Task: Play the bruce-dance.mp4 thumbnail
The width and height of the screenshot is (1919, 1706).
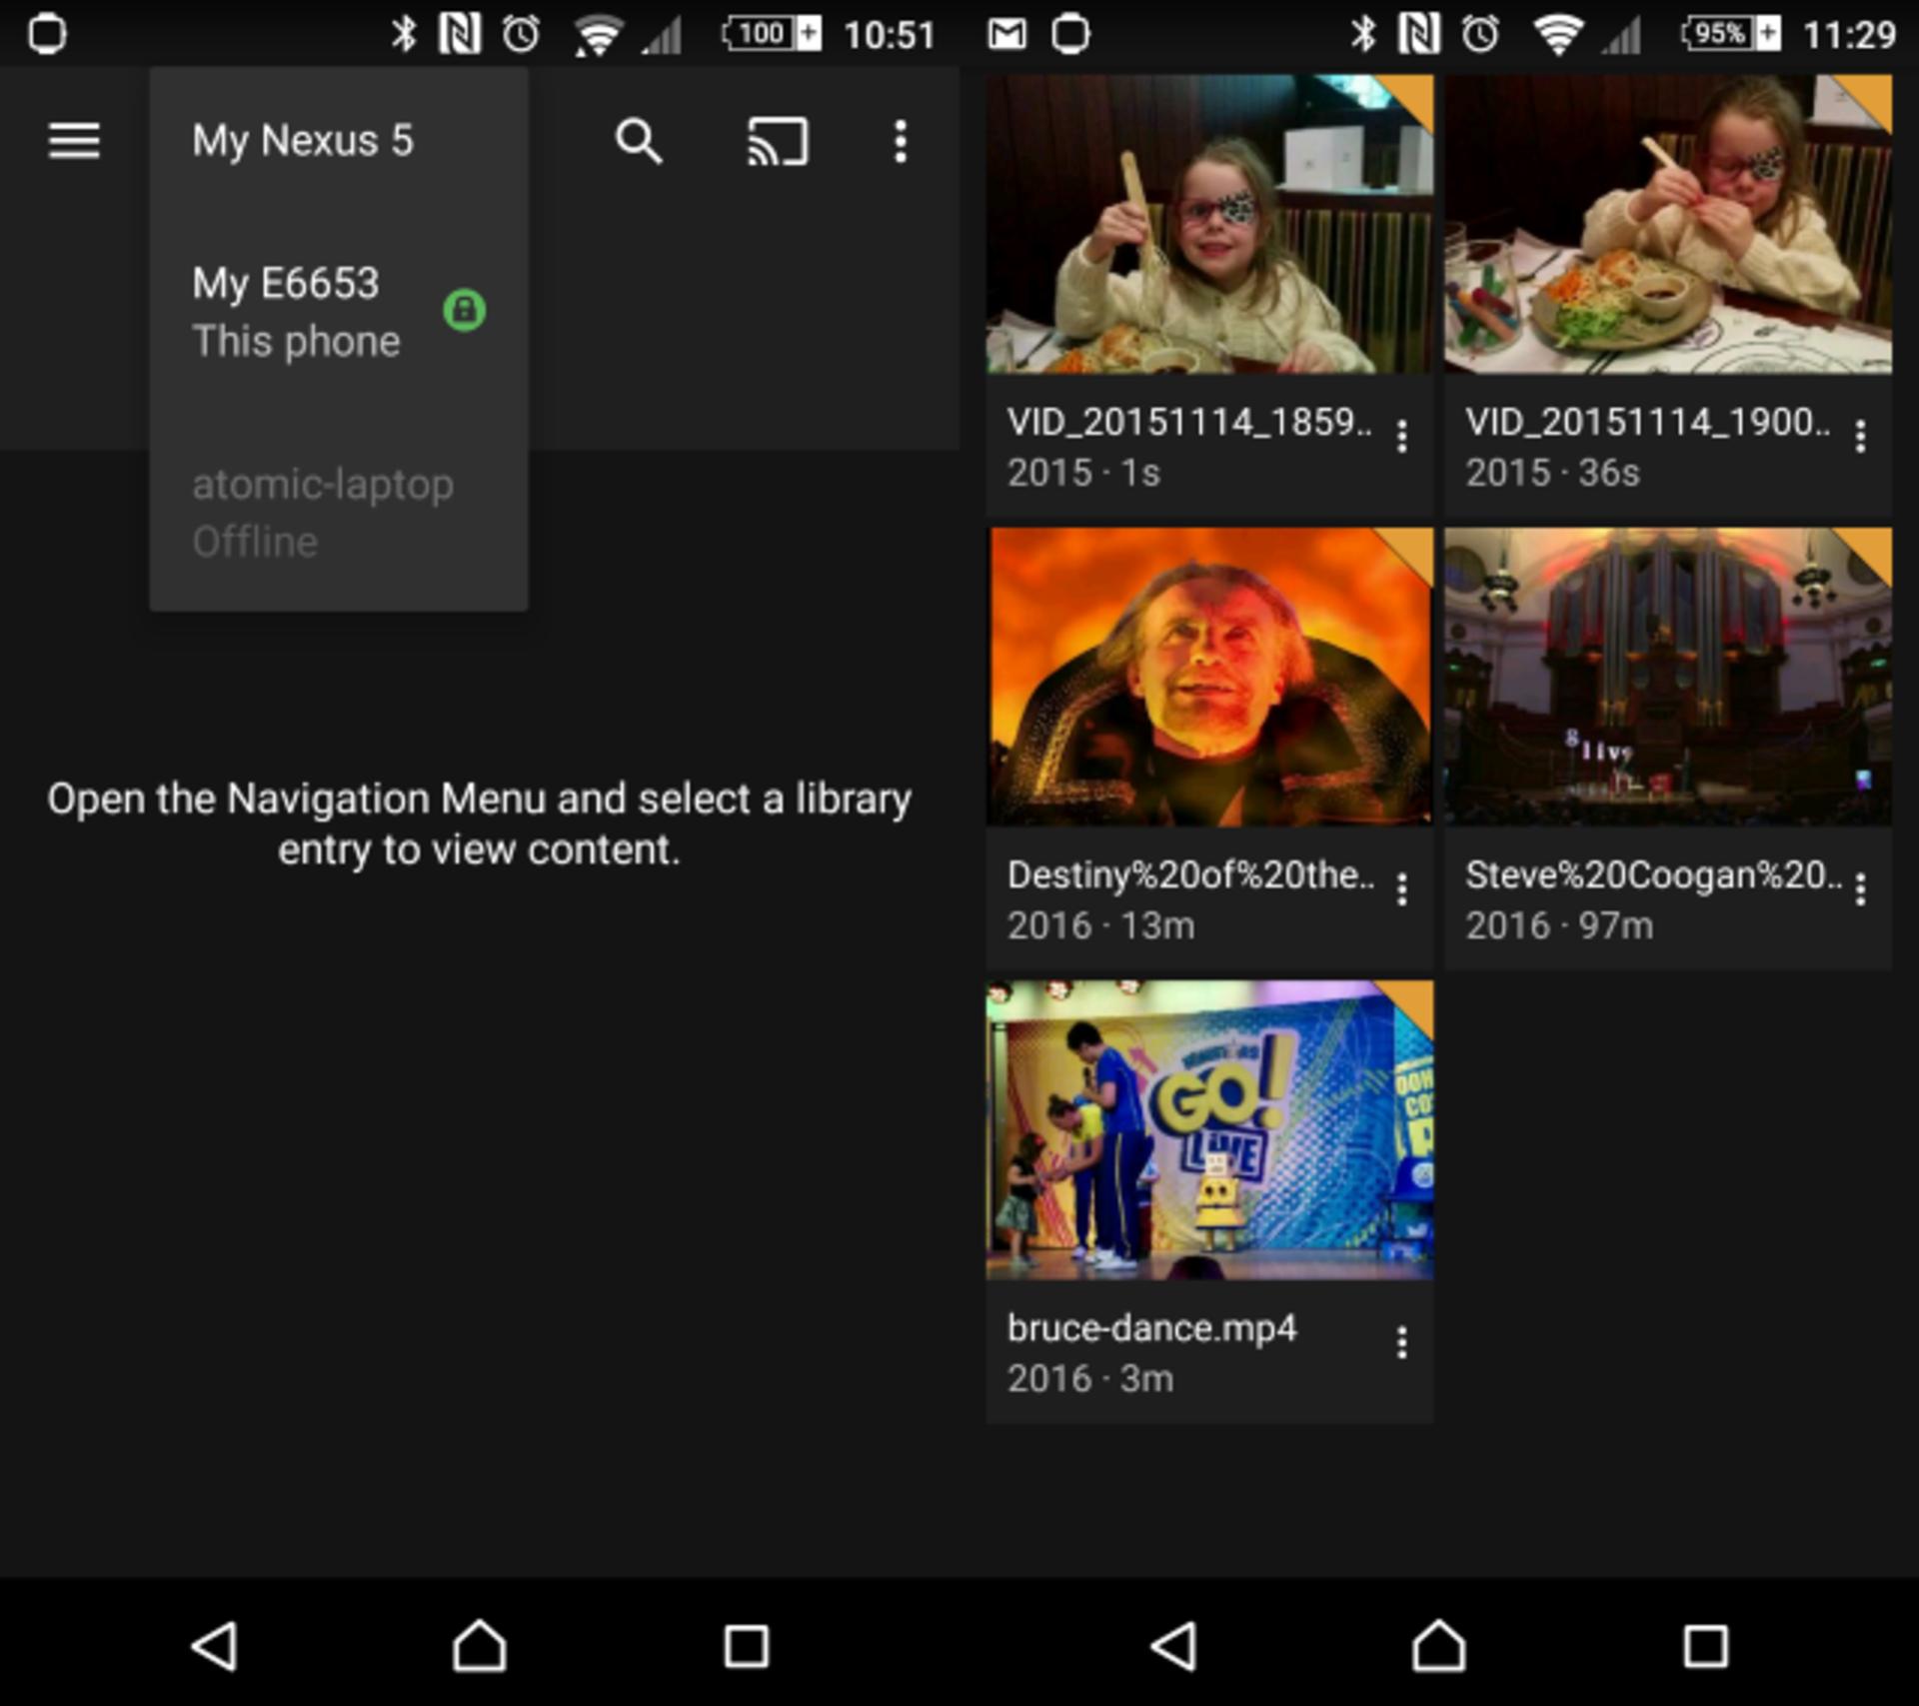Action: (1209, 1130)
